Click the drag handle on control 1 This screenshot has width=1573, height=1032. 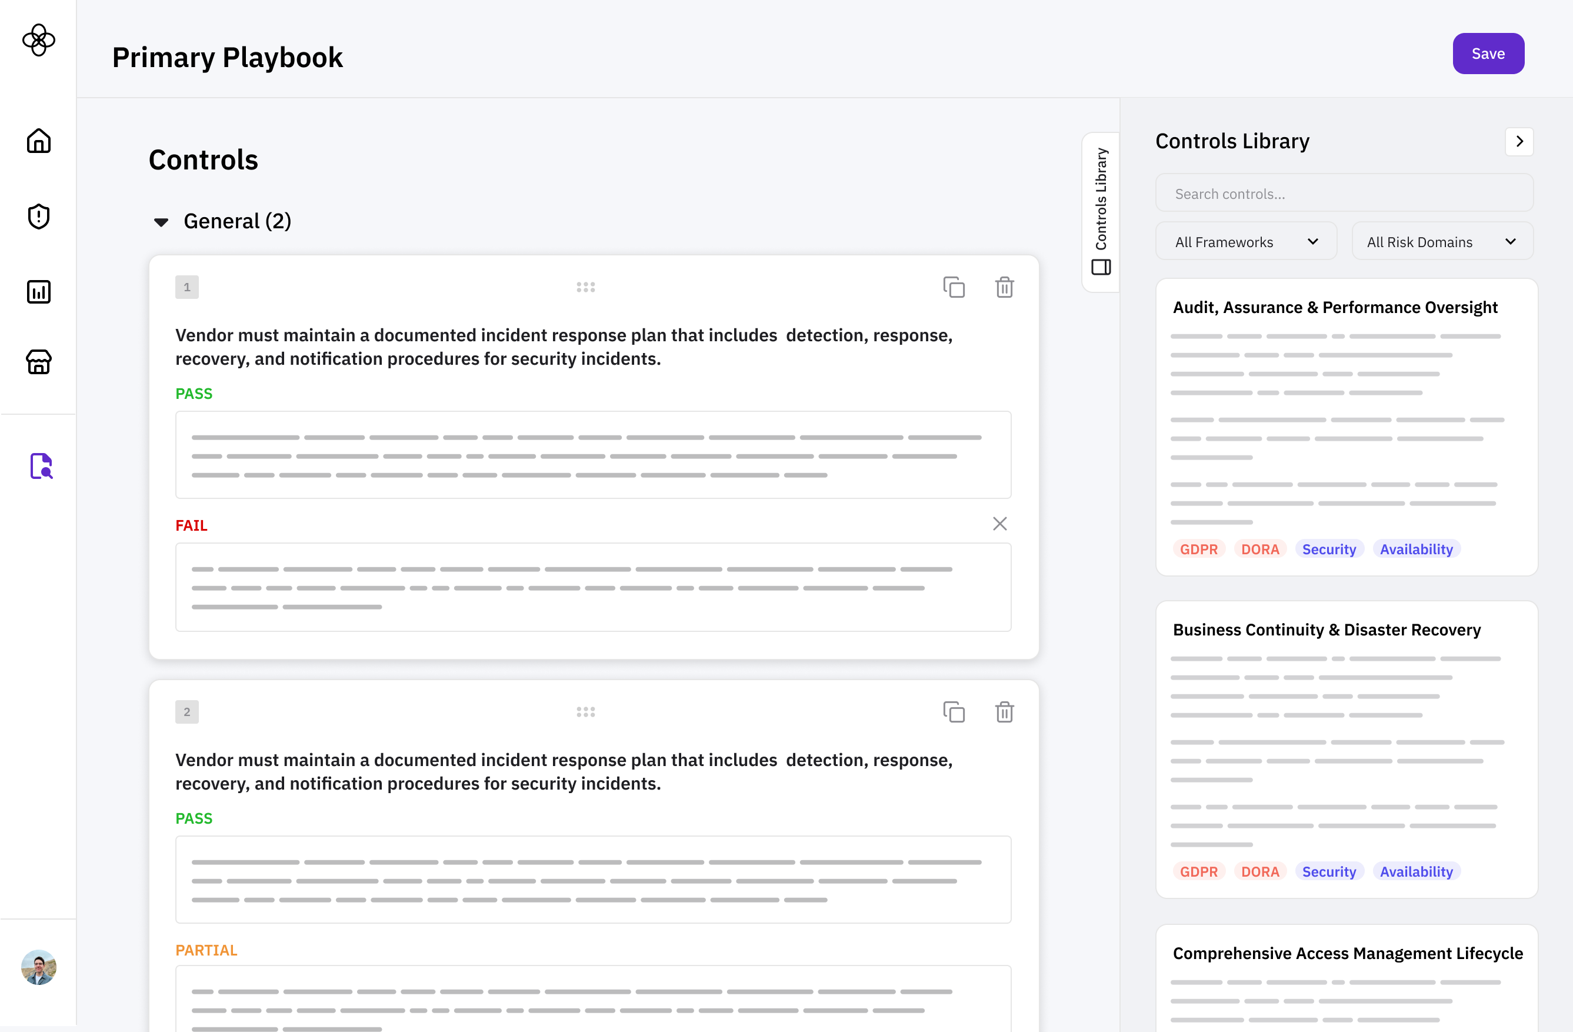click(585, 287)
